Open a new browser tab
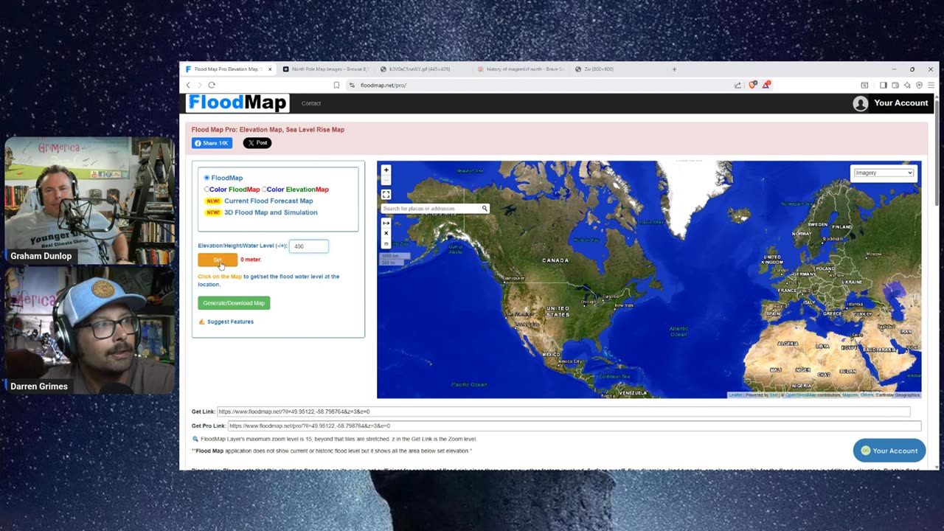The width and height of the screenshot is (944, 531). [674, 69]
